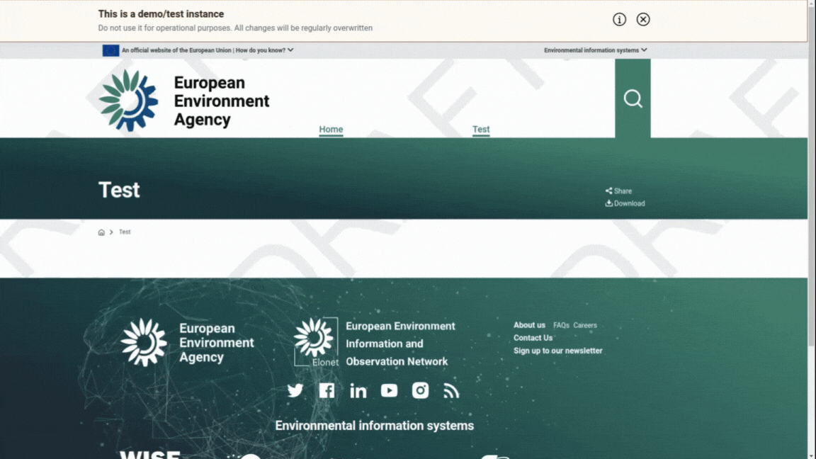
Task: Open the Facebook social icon
Action: 327,390
